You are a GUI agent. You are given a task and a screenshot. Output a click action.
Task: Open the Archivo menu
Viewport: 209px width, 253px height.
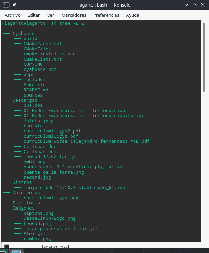coord(13,15)
